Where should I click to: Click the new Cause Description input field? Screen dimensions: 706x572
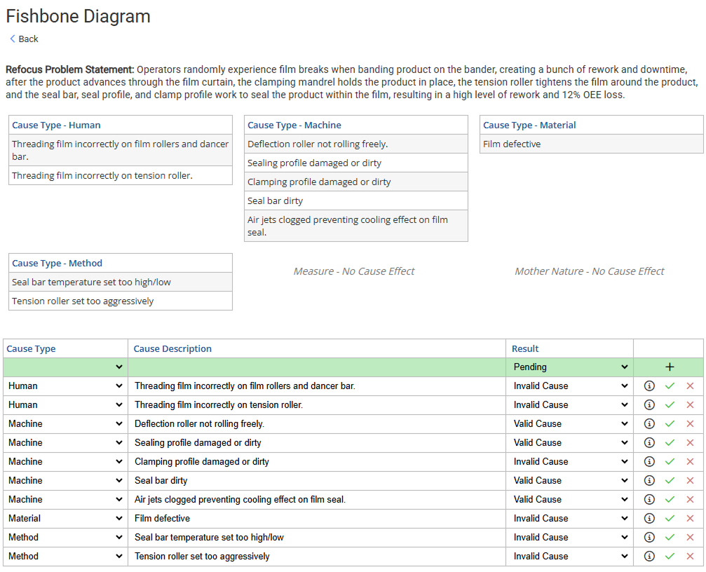tap(317, 367)
